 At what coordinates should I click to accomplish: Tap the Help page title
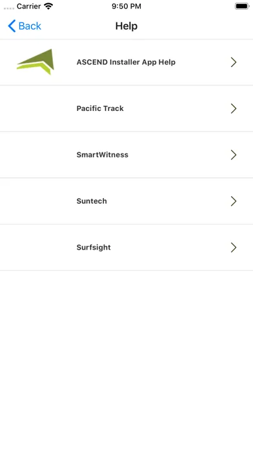(126, 26)
